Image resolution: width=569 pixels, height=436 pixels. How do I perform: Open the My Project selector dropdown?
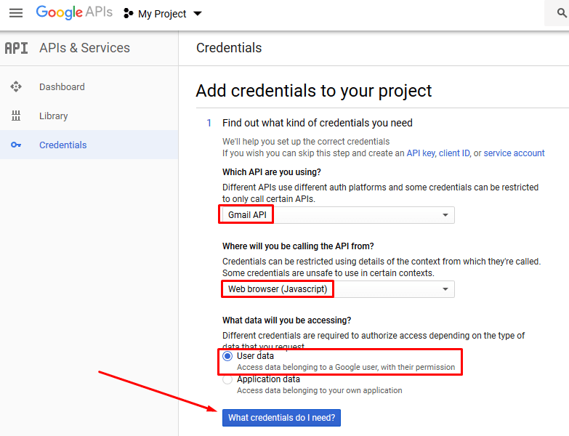point(162,14)
